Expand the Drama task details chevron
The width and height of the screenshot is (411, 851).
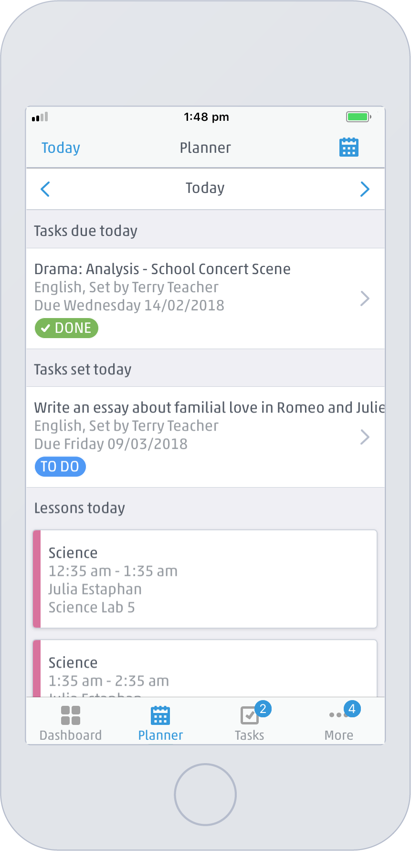click(x=365, y=298)
